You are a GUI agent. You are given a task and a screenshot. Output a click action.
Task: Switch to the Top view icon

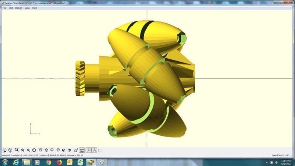[x=46, y=150]
